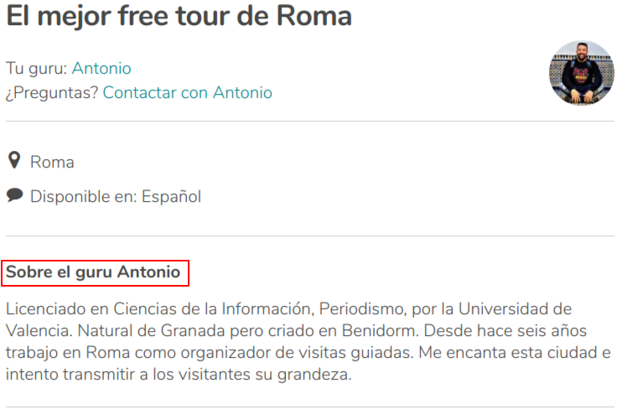Select the Sobre el guru Antonio heading
The image size is (633, 414).
[93, 272]
